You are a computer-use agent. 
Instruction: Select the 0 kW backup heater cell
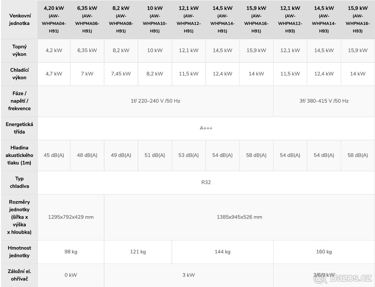[71, 275]
